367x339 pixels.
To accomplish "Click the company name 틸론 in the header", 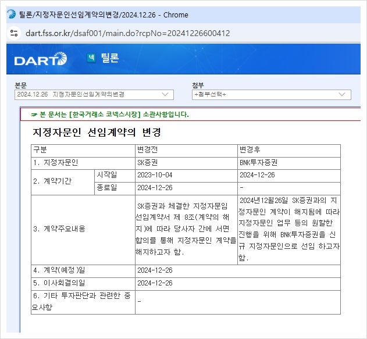I will pos(110,58).
